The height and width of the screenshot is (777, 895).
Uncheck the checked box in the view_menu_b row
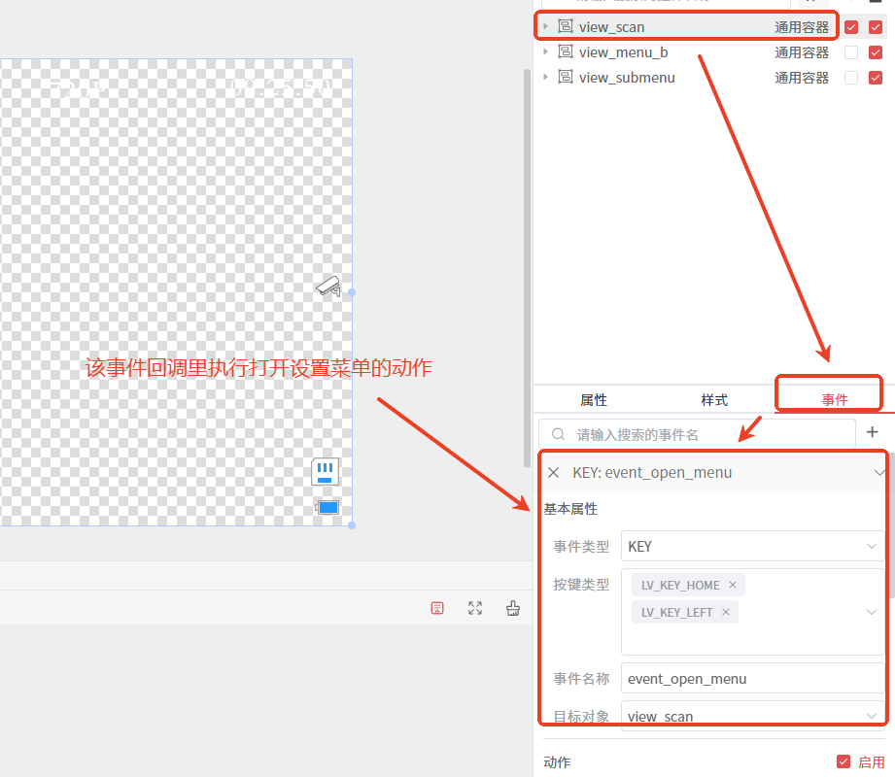(x=875, y=52)
